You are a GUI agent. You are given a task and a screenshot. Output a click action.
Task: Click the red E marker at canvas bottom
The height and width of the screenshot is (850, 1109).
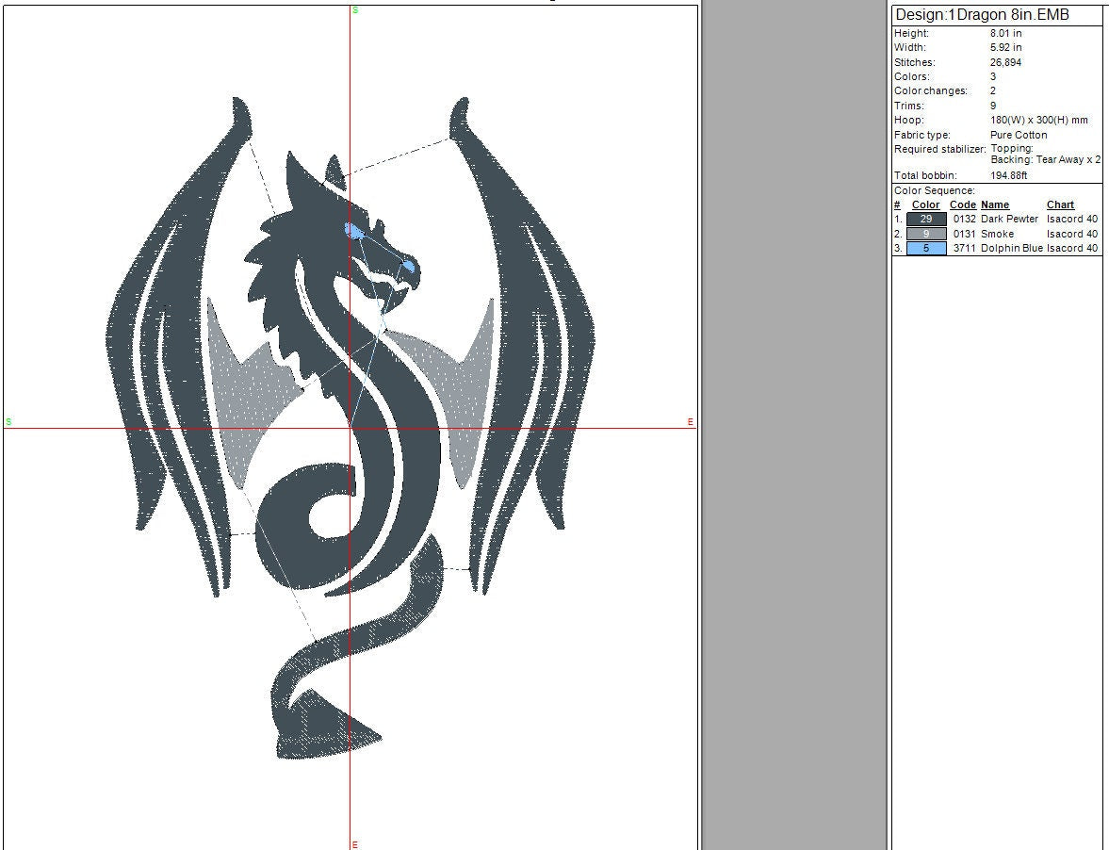(355, 844)
